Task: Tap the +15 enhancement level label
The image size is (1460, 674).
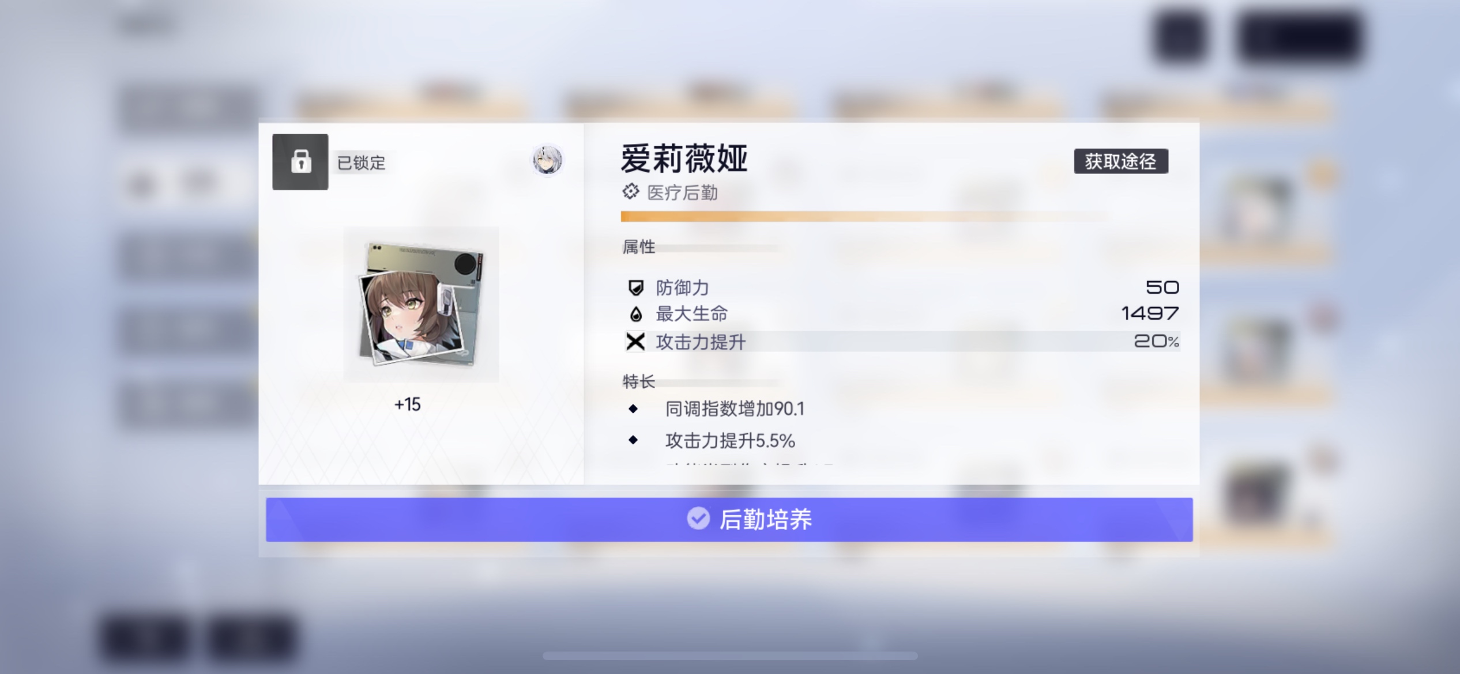Action: tap(407, 404)
